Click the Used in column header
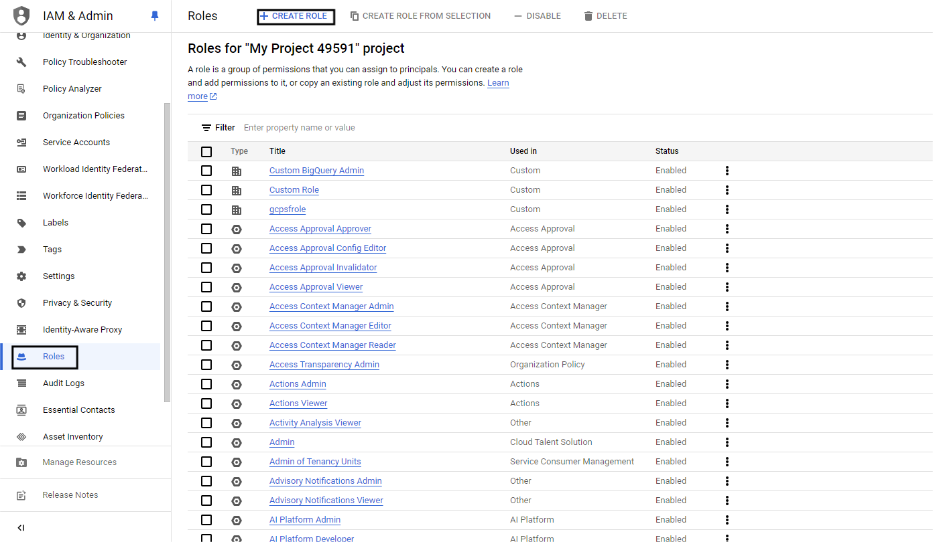Image resolution: width=933 pixels, height=542 pixels. [x=523, y=151]
